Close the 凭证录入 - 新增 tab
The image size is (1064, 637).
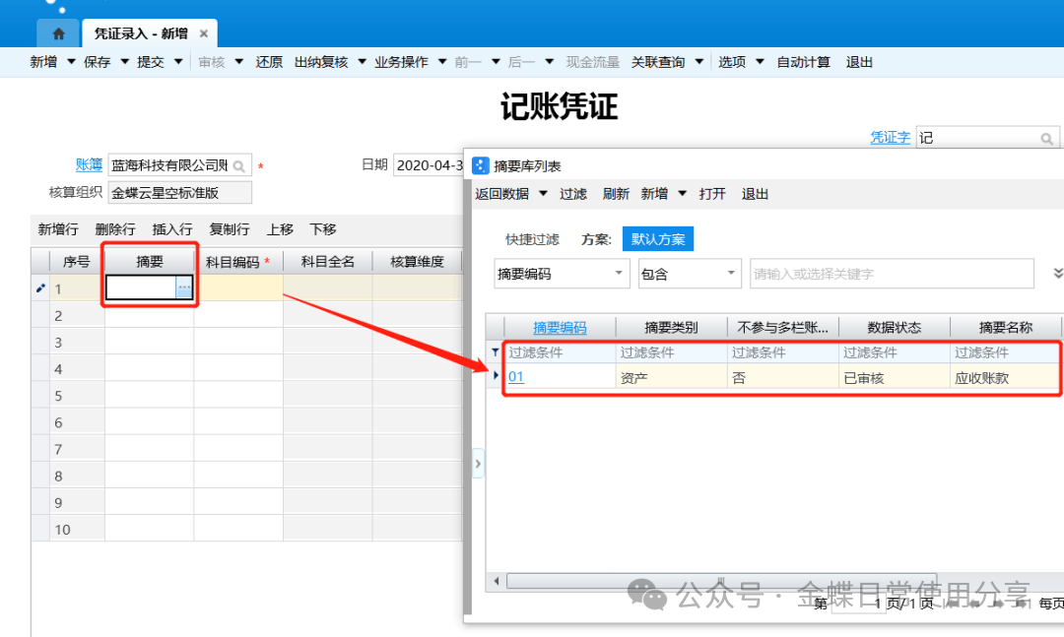[204, 33]
